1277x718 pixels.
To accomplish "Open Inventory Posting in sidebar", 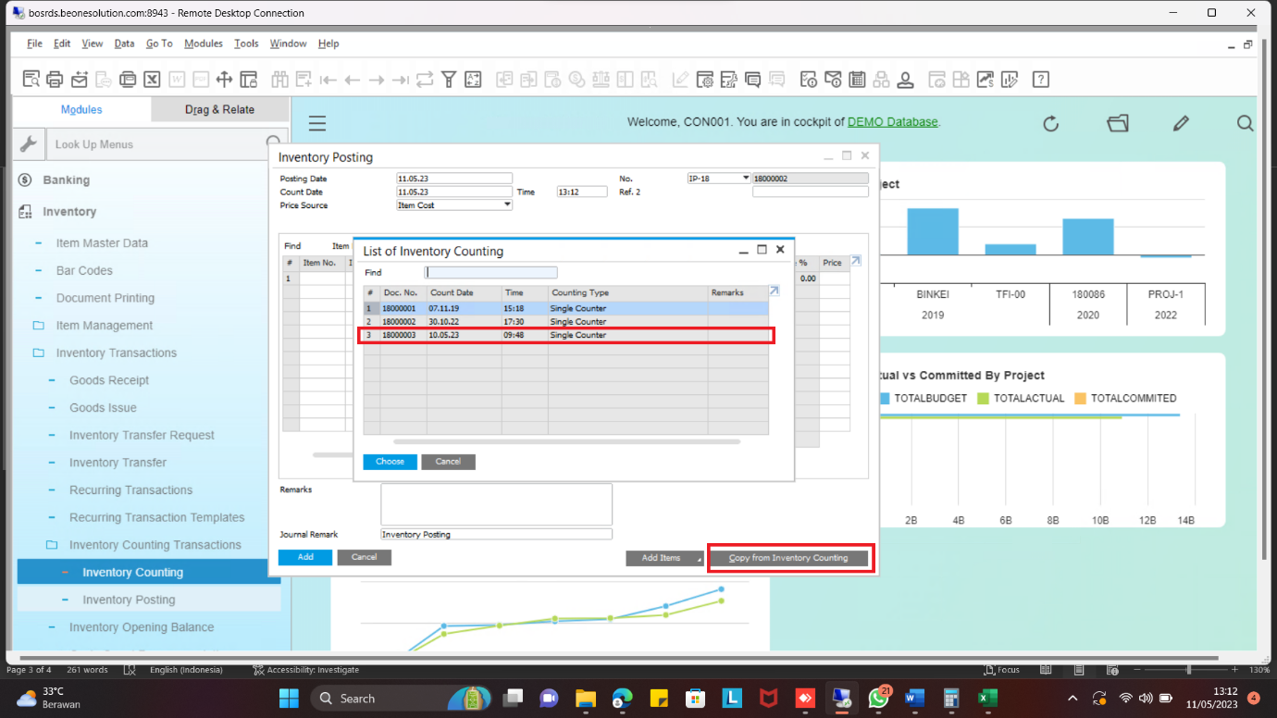I will coord(129,600).
